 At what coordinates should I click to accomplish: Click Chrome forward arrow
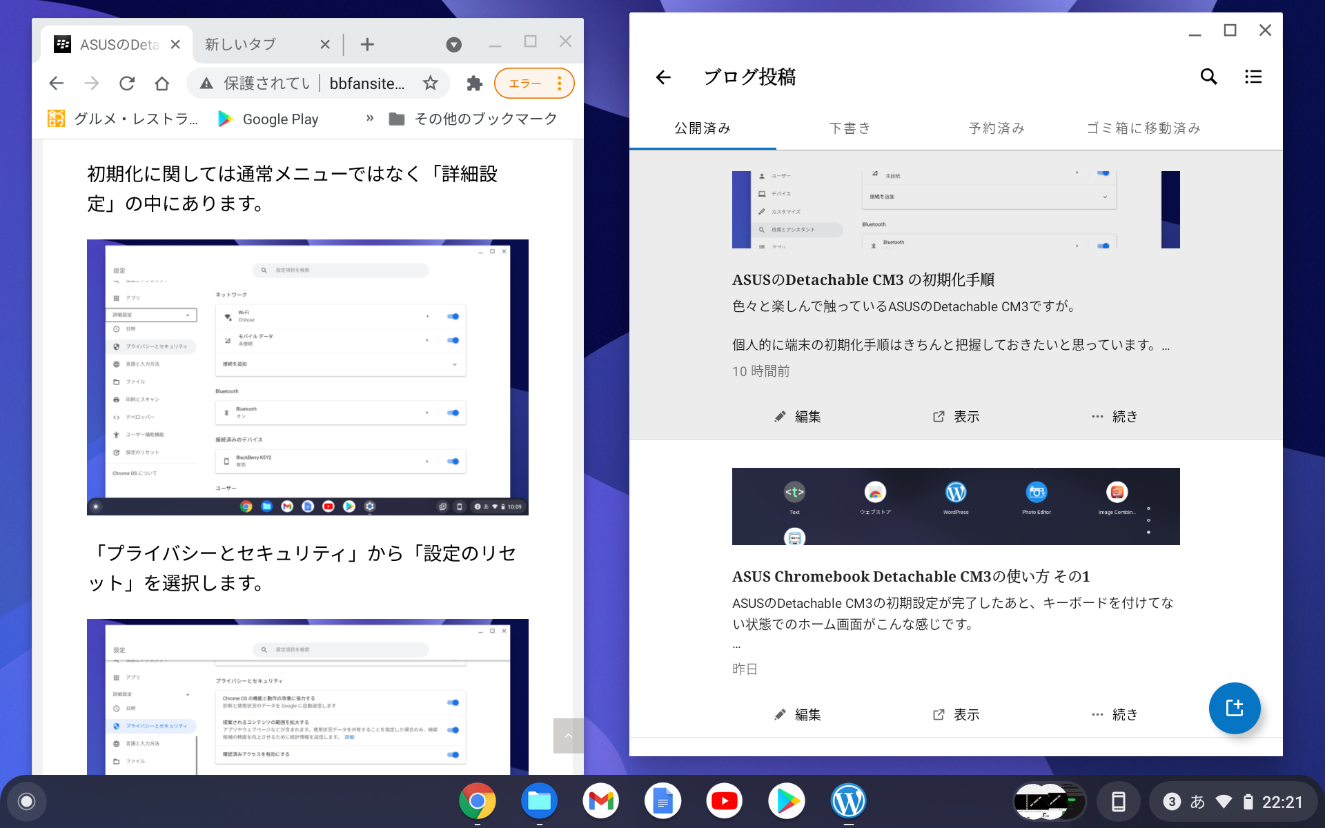click(92, 83)
